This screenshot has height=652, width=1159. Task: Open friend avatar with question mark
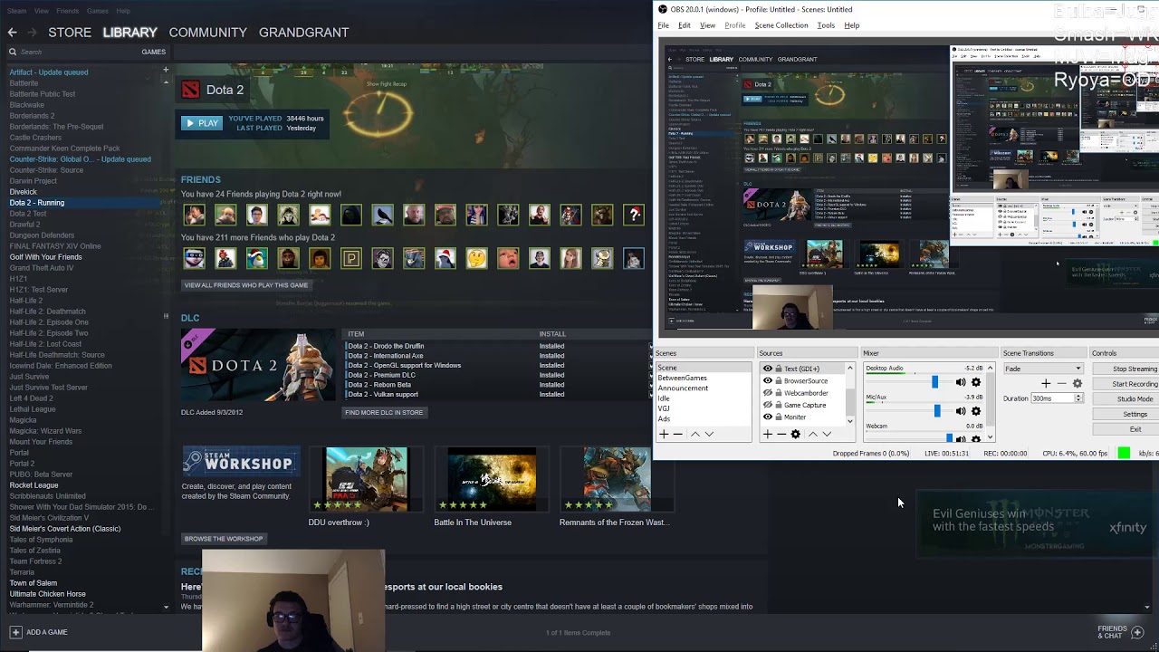click(x=634, y=215)
